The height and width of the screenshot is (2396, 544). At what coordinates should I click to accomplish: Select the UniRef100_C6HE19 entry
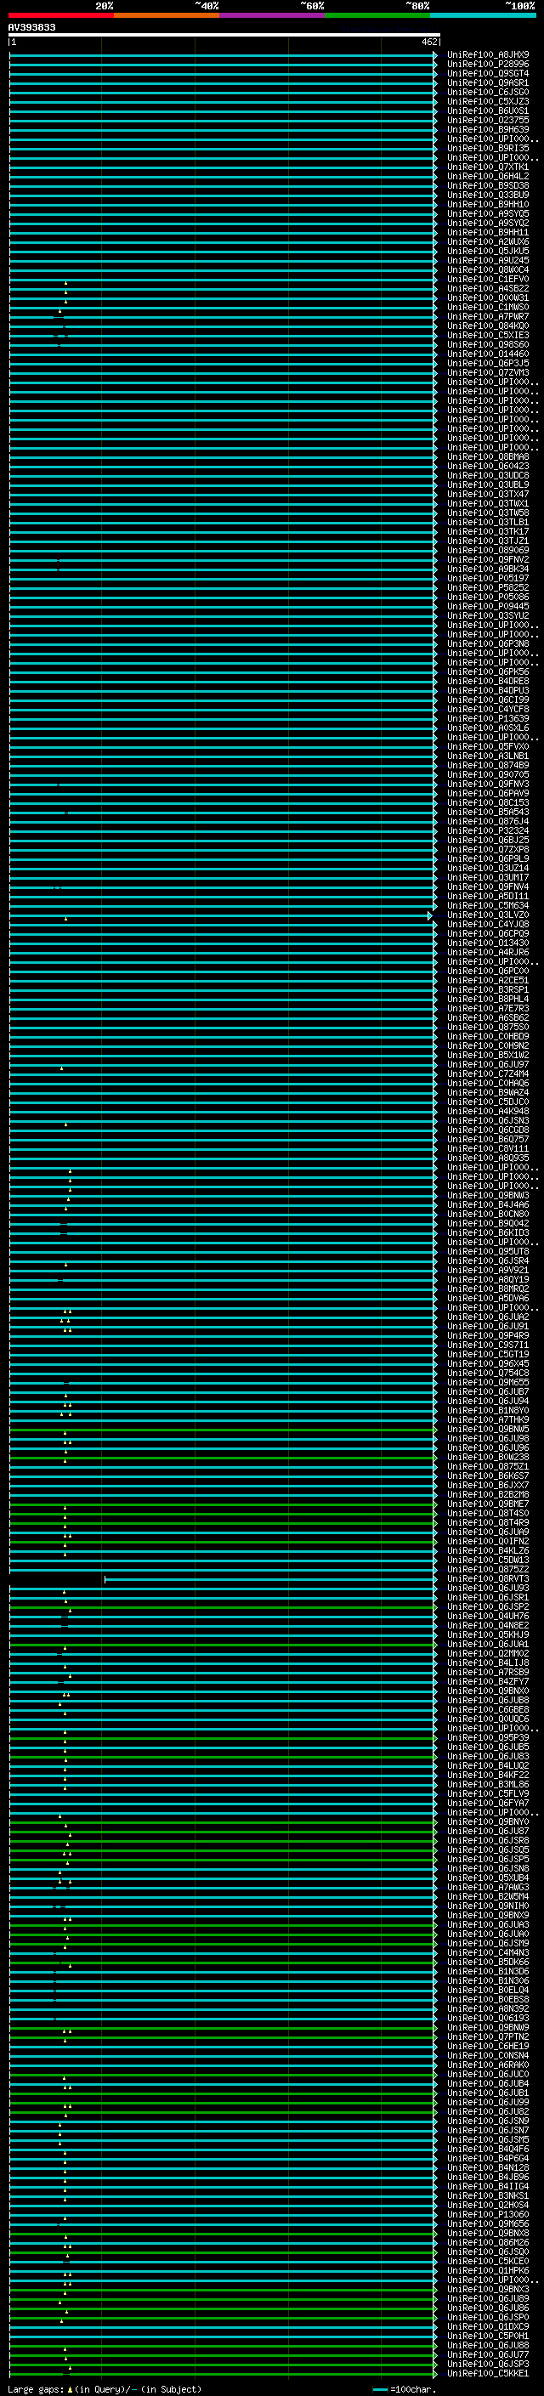click(488, 2047)
